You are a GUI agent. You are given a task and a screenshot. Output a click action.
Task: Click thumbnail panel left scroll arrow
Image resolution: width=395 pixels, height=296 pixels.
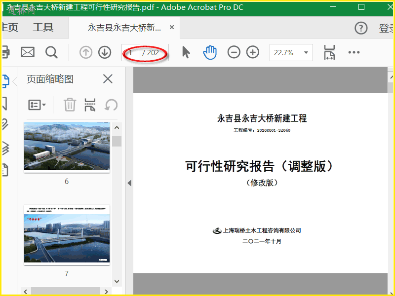[x=26, y=292]
